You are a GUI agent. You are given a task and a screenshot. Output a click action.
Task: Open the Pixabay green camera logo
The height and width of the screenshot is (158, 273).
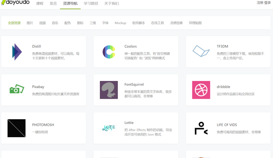(x=17, y=89)
